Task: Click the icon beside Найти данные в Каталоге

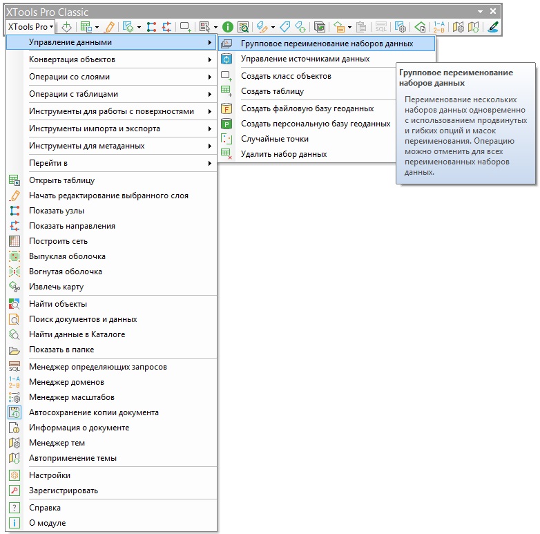Action: 15,334
